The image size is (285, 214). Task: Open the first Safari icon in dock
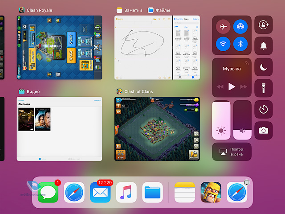[74, 192]
